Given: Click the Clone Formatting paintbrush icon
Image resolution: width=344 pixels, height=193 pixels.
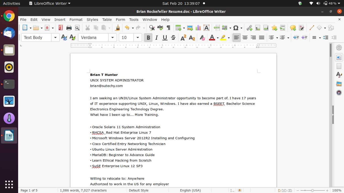Looking at the screenshot, I should click(x=117, y=28).
